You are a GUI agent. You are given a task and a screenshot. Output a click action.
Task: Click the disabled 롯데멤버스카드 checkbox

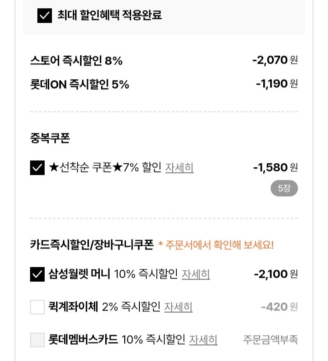tap(37, 340)
